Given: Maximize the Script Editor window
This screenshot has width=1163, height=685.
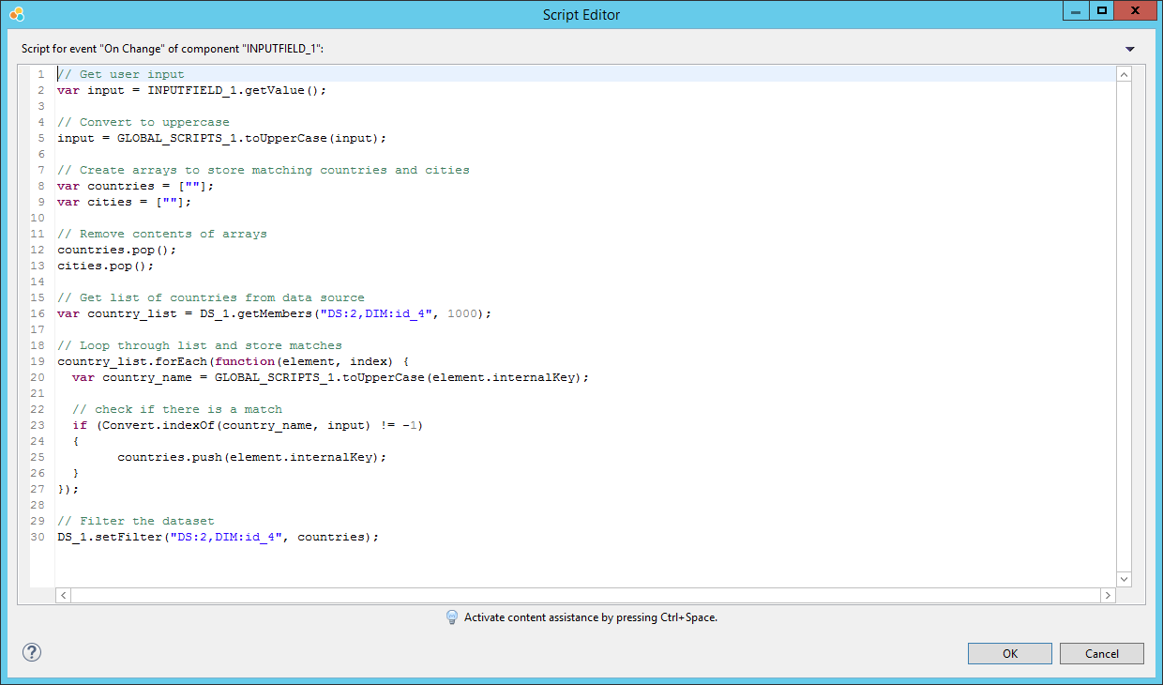Looking at the screenshot, I should pos(1101,10).
